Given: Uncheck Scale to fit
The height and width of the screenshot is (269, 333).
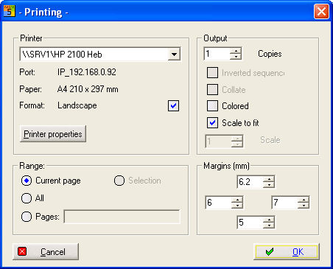Looking at the screenshot, I should point(212,123).
